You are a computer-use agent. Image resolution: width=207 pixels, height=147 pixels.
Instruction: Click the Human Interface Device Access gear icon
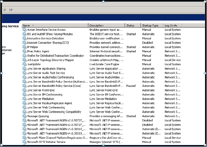pyautogui.click(x=24, y=30)
